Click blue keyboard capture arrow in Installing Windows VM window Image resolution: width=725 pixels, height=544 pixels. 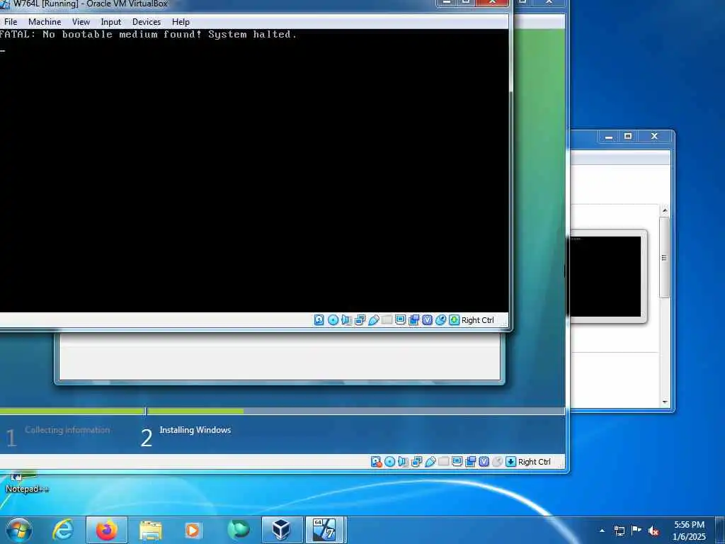click(x=510, y=462)
